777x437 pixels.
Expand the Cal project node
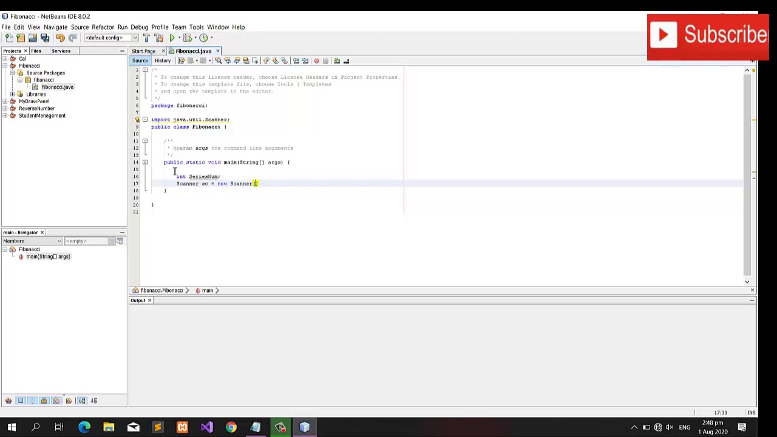point(5,59)
